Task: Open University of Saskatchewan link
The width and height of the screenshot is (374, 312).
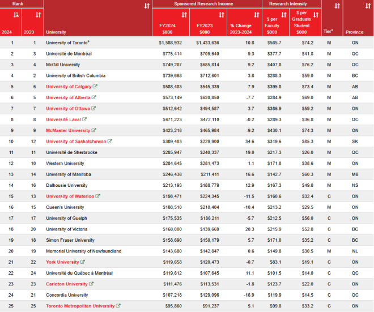Action: point(75,142)
